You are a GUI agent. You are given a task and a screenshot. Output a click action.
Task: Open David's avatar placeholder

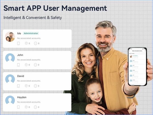[10, 79]
